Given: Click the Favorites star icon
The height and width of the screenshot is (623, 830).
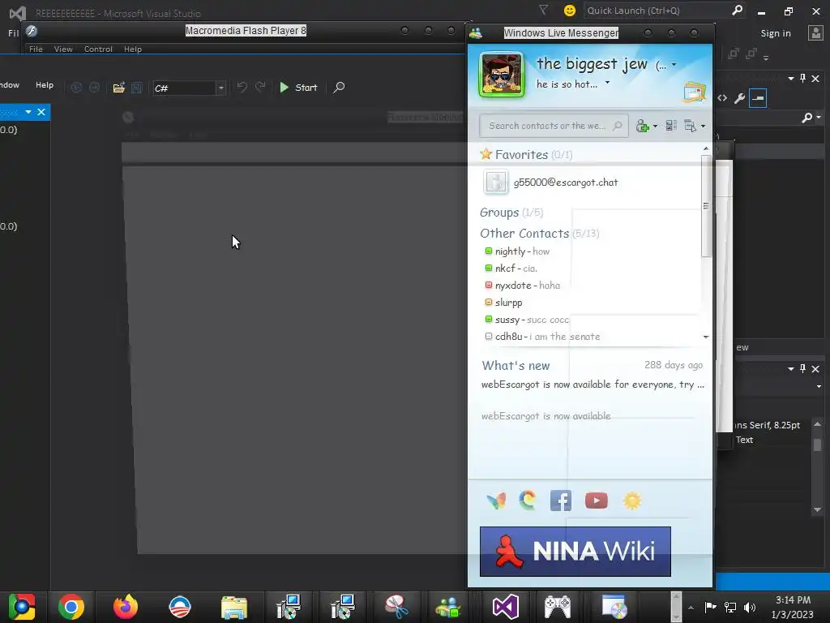Looking at the screenshot, I should [486, 154].
